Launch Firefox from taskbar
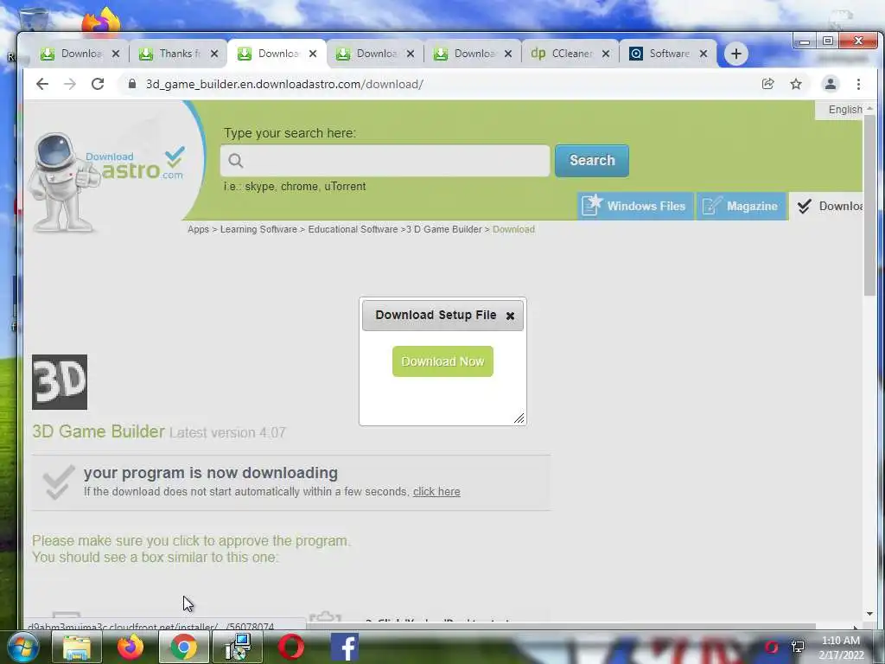 [x=130, y=647]
